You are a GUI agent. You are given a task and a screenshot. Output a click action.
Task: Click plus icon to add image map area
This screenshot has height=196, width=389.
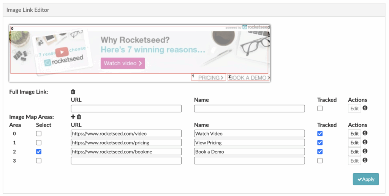pyautogui.click(x=73, y=117)
